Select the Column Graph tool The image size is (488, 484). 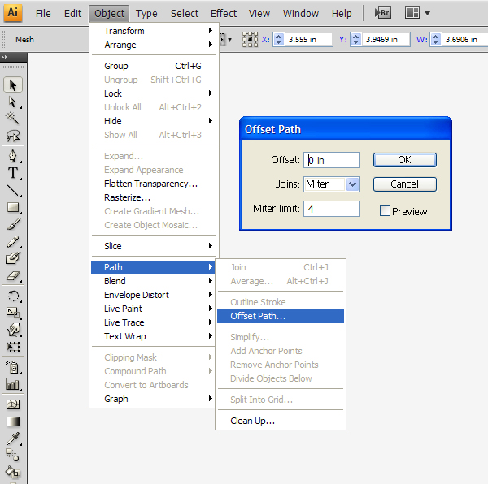[x=13, y=385]
